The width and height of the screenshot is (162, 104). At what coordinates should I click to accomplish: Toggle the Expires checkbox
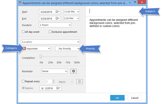click(23, 88)
